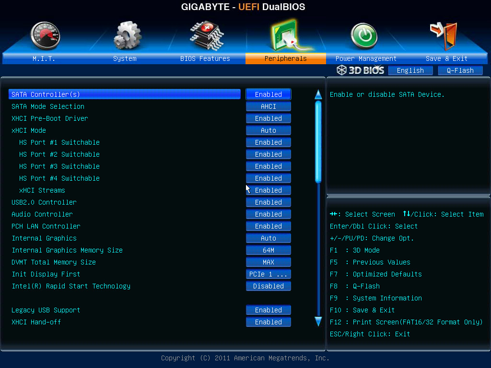Toggle USB2.0 Controller Enabled value

[x=269, y=202]
